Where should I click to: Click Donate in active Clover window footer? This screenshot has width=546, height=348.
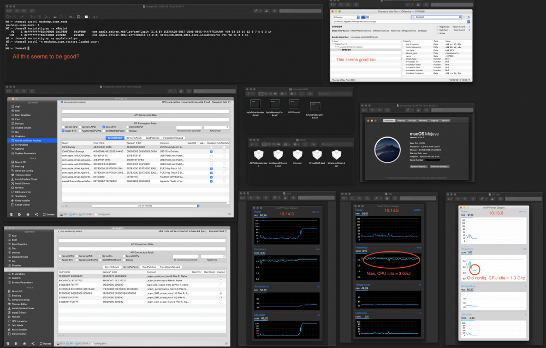click(49, 214)
